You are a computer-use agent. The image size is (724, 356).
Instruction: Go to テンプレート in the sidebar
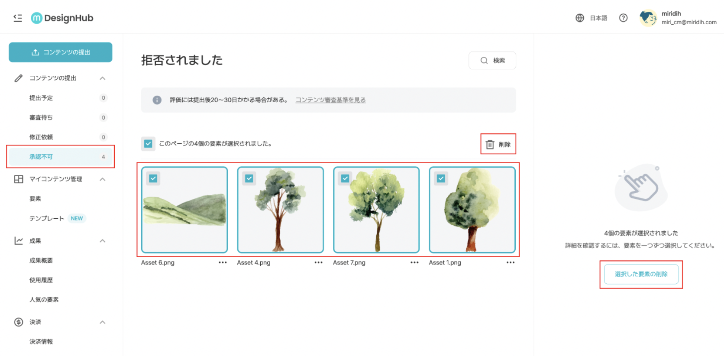coord(47,218)
